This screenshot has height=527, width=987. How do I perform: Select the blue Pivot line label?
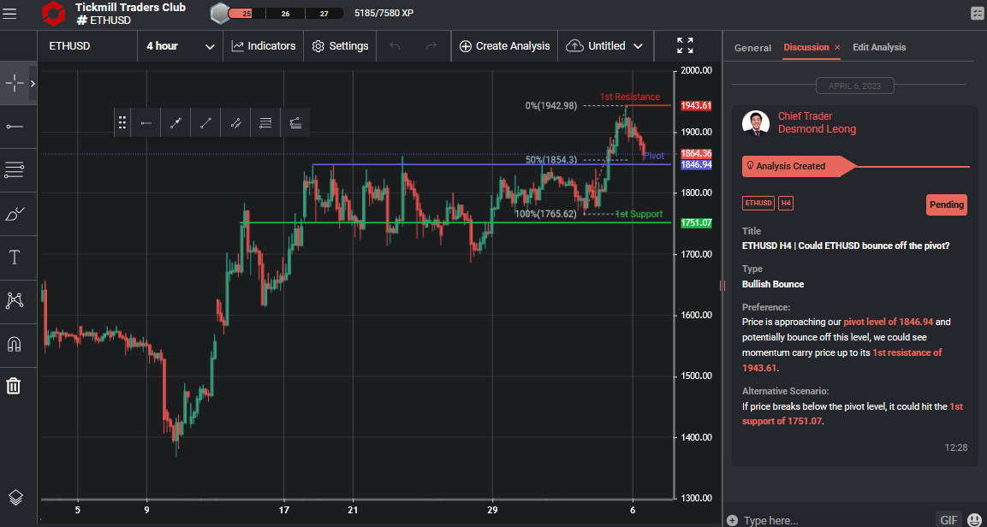point(653,156)
